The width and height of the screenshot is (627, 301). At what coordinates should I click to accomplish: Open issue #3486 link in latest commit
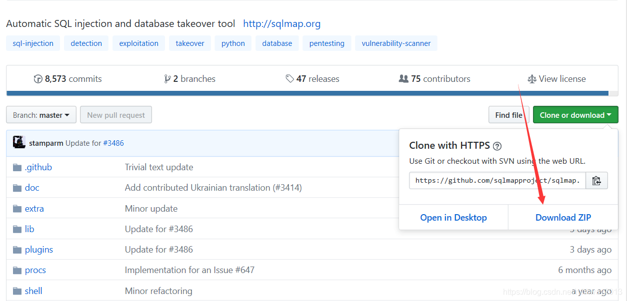(113, 143)
